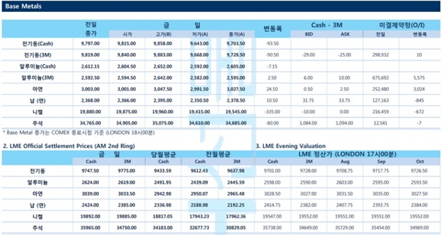Viewport: 442px width, 235px height.
Task: Click the open interest value 216,459
Action: tap(381, 112)
